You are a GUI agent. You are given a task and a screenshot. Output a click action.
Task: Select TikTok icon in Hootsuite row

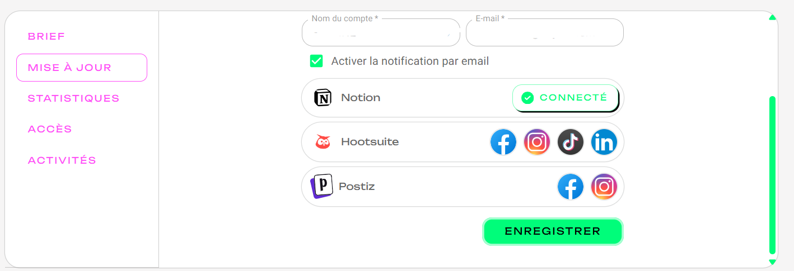point(571,142)
